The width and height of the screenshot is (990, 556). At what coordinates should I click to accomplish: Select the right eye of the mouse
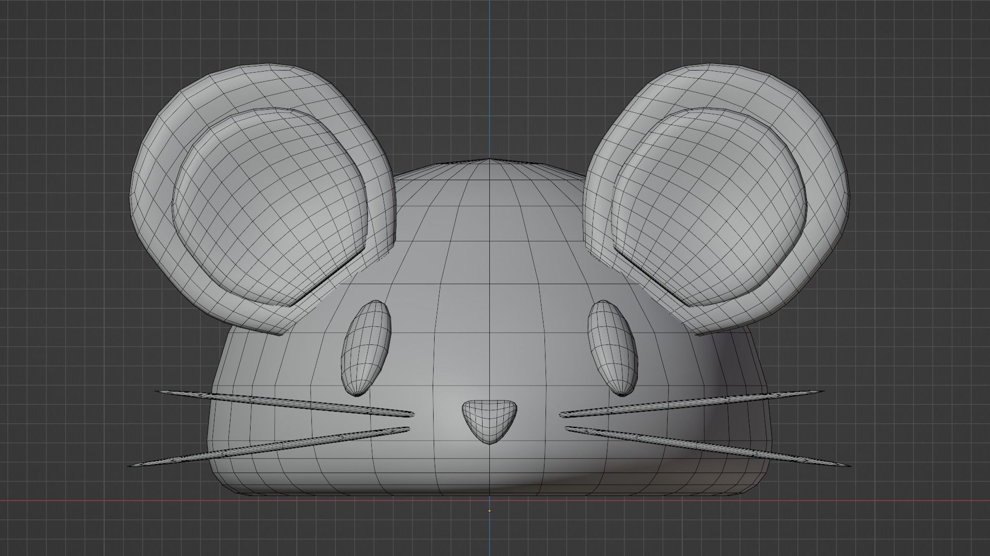tap(613, 348)
